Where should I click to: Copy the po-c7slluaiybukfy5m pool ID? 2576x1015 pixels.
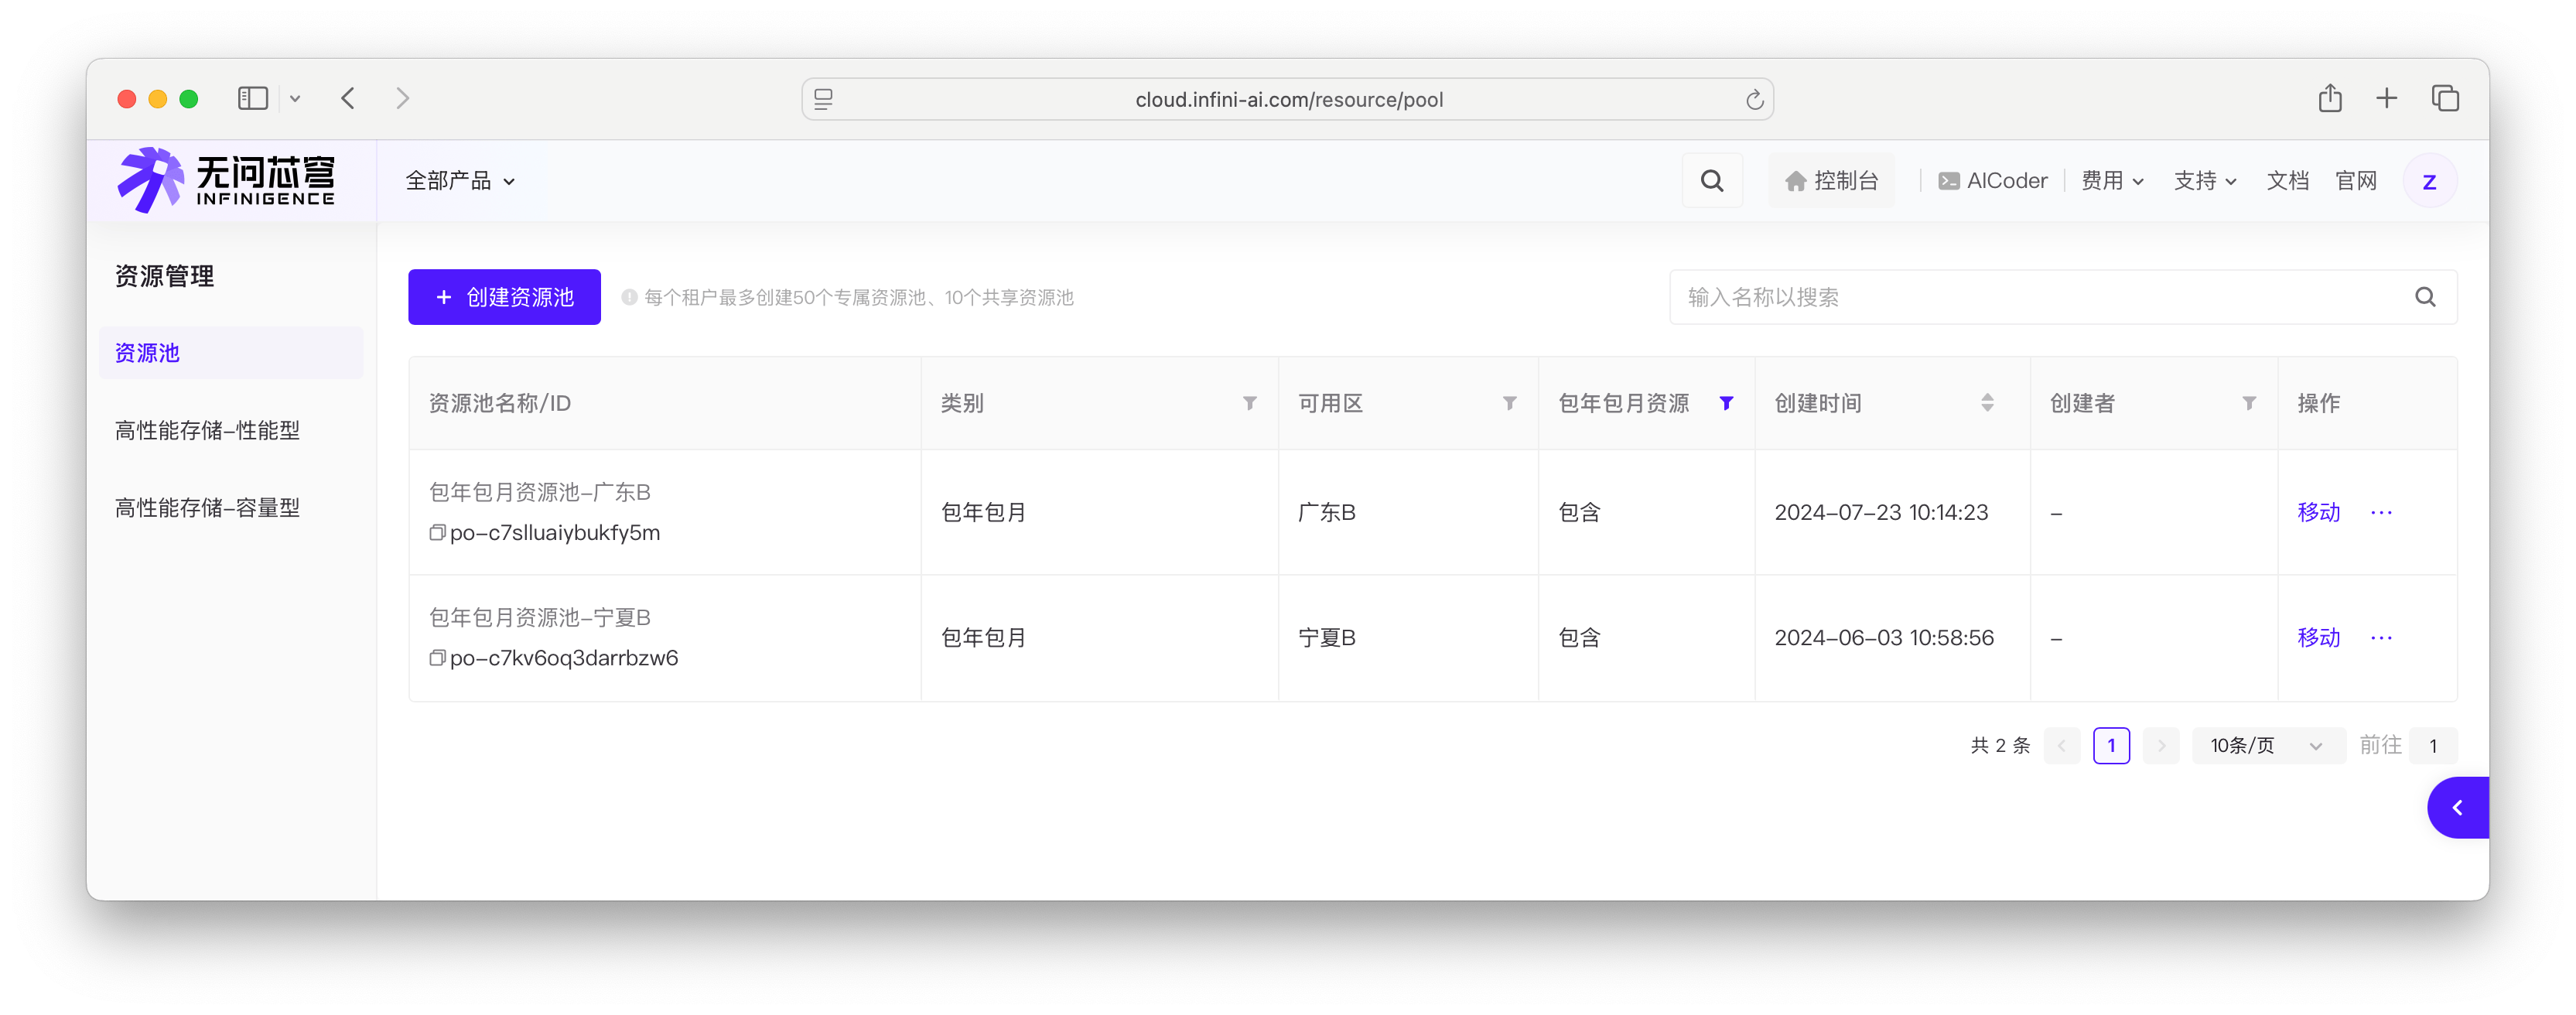click(x=437, y=533)
